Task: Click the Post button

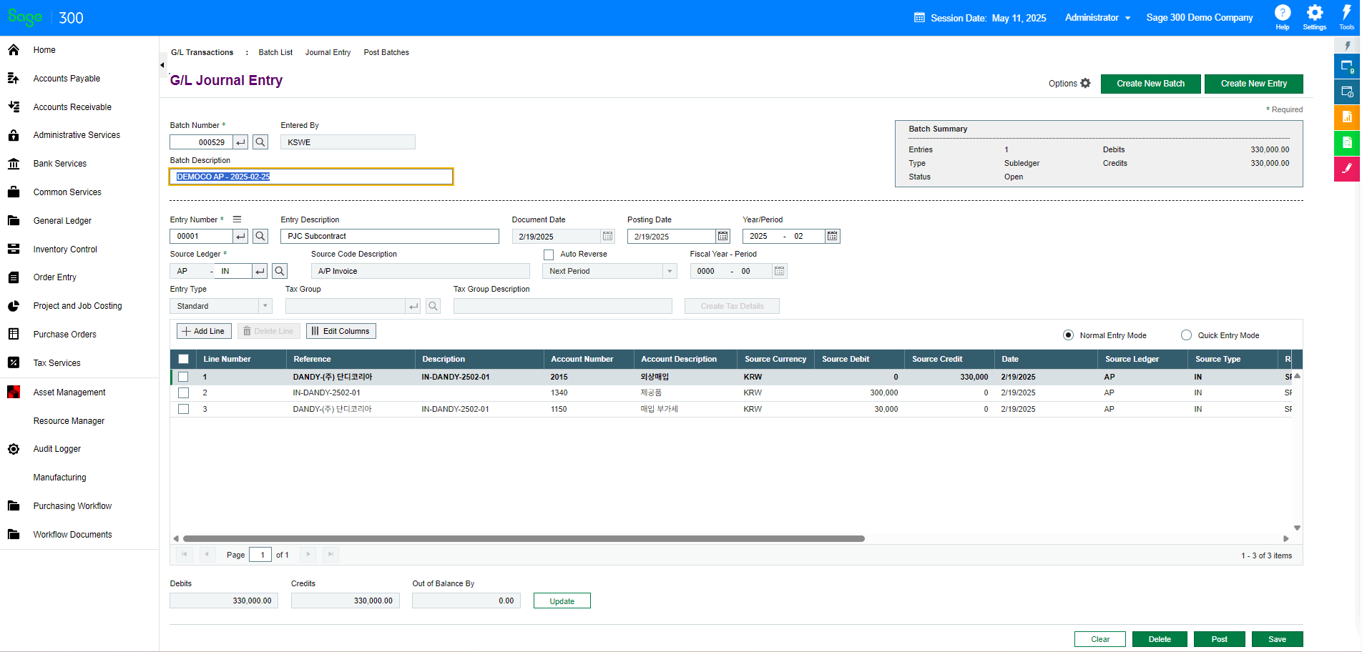Action: [x=1220, y=639]
